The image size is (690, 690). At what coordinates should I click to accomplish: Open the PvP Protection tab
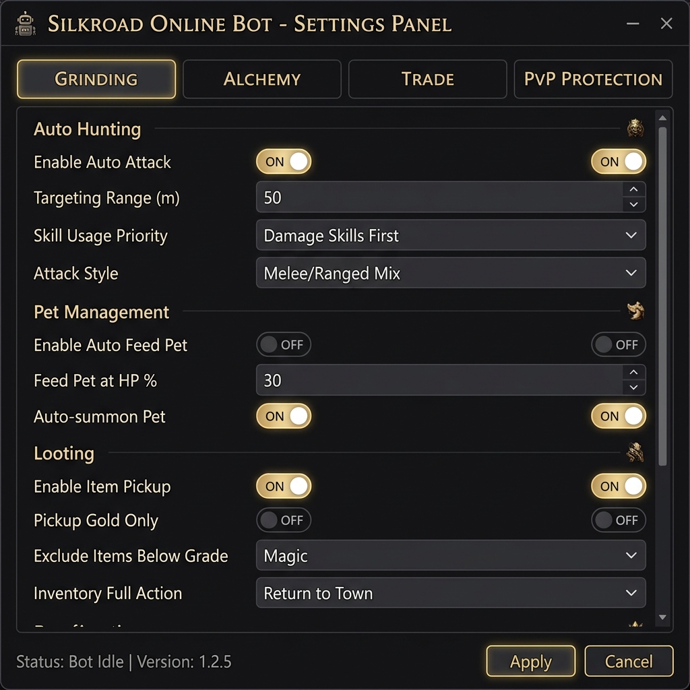pyautogui.click(x=593, y=80)
